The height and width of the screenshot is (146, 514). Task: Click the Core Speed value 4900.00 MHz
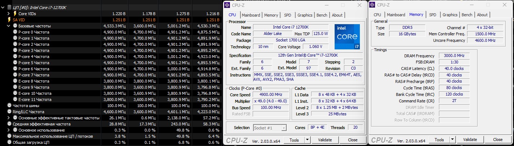click(x=271, y=95)
